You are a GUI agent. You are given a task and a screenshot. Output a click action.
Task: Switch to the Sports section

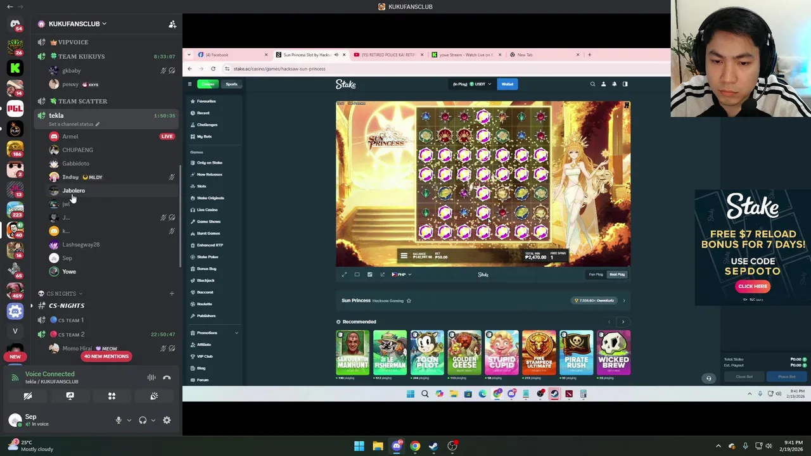231,84
